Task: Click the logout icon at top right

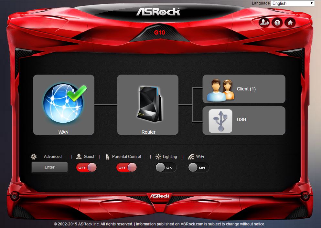Action: pyautogui.click(x=264, y=23)
